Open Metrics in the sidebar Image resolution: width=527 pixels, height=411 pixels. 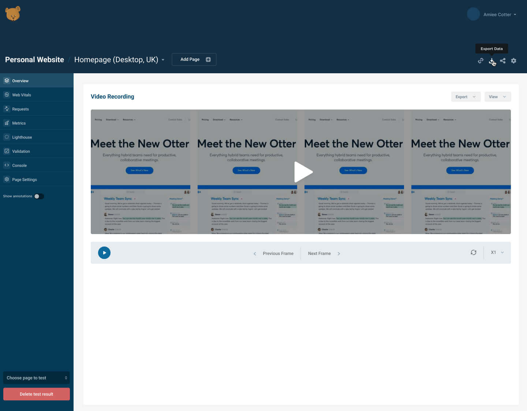(x=37, y=123)
